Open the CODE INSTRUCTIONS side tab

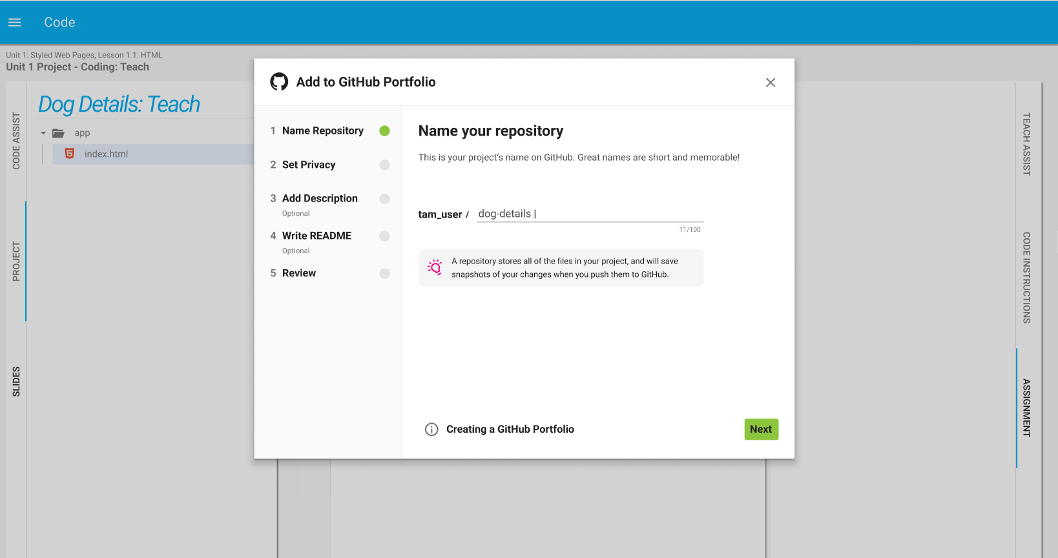1026,278
